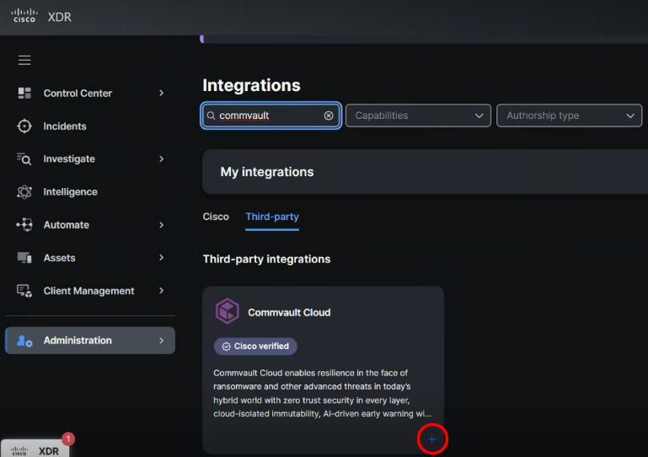Click the XDR product name in header
This screenshot has height=457, width=648.
click(x=60, y=17)
